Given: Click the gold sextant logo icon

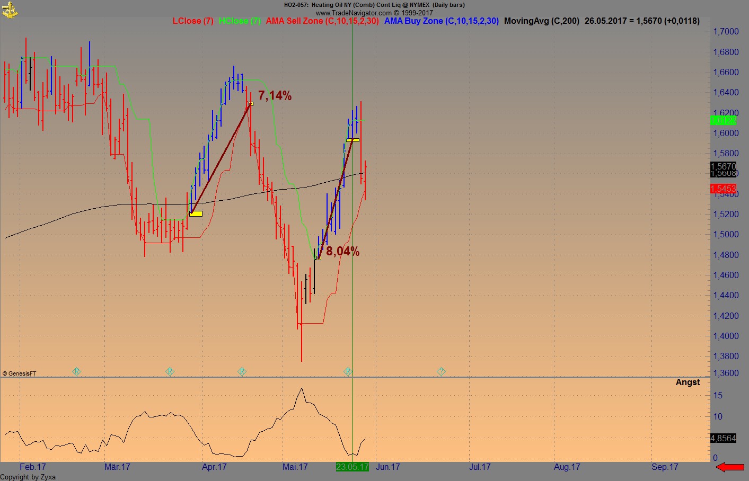Looking at the screenshot, I should pyautogui.click(x=10, y=10).
